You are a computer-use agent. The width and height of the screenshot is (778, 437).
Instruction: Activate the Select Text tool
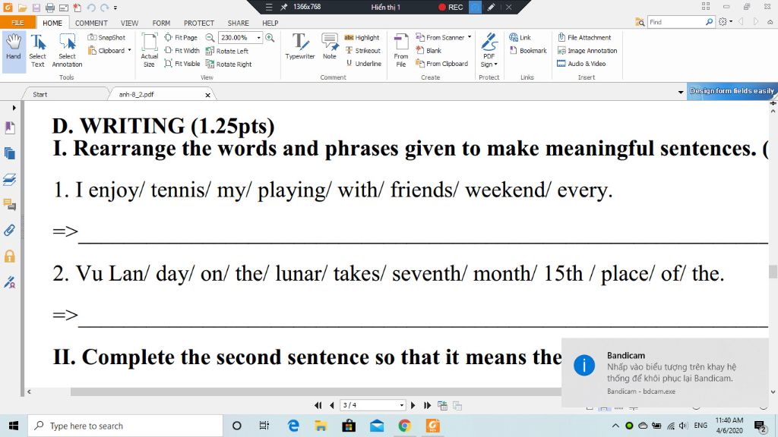coord(38,52)
